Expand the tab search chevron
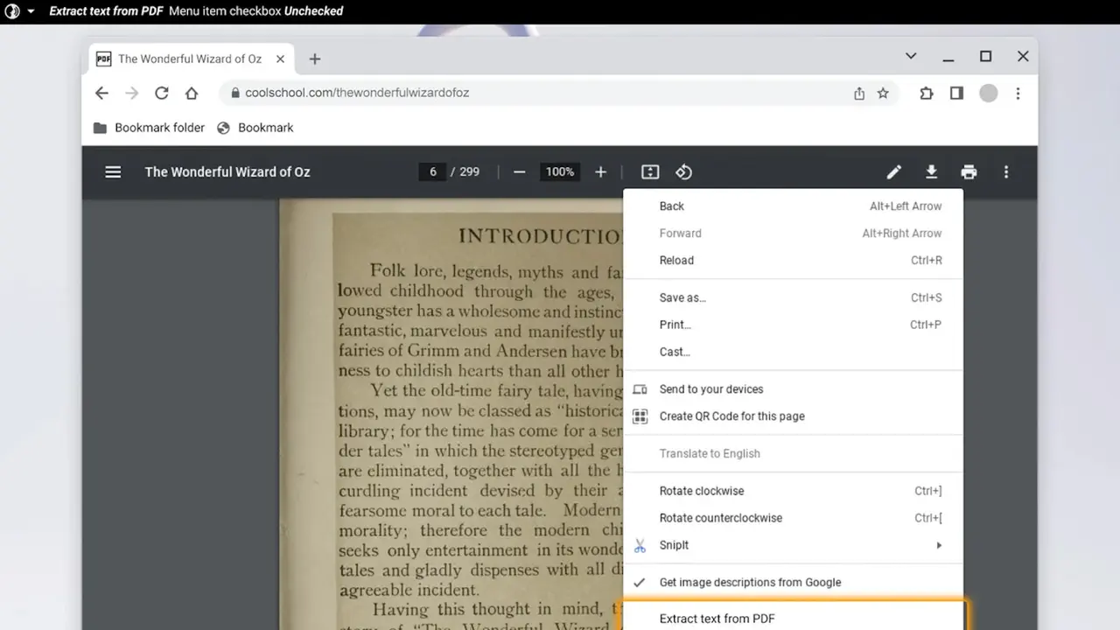 coord(911,56)
